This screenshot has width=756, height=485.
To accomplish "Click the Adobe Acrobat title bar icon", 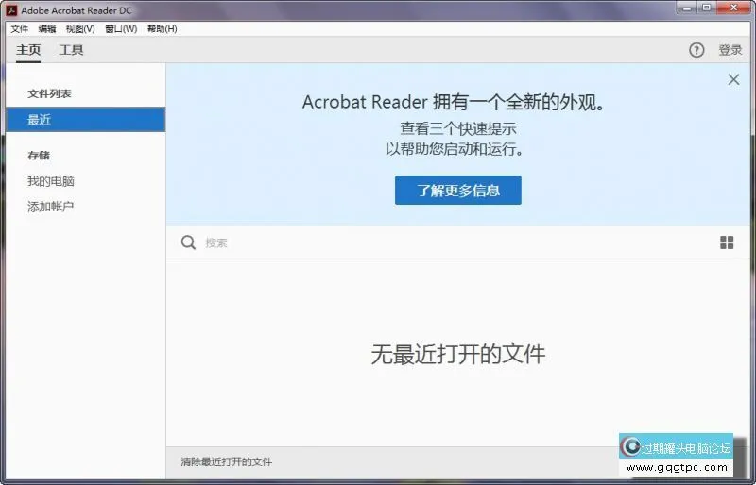I will point(13,9).
